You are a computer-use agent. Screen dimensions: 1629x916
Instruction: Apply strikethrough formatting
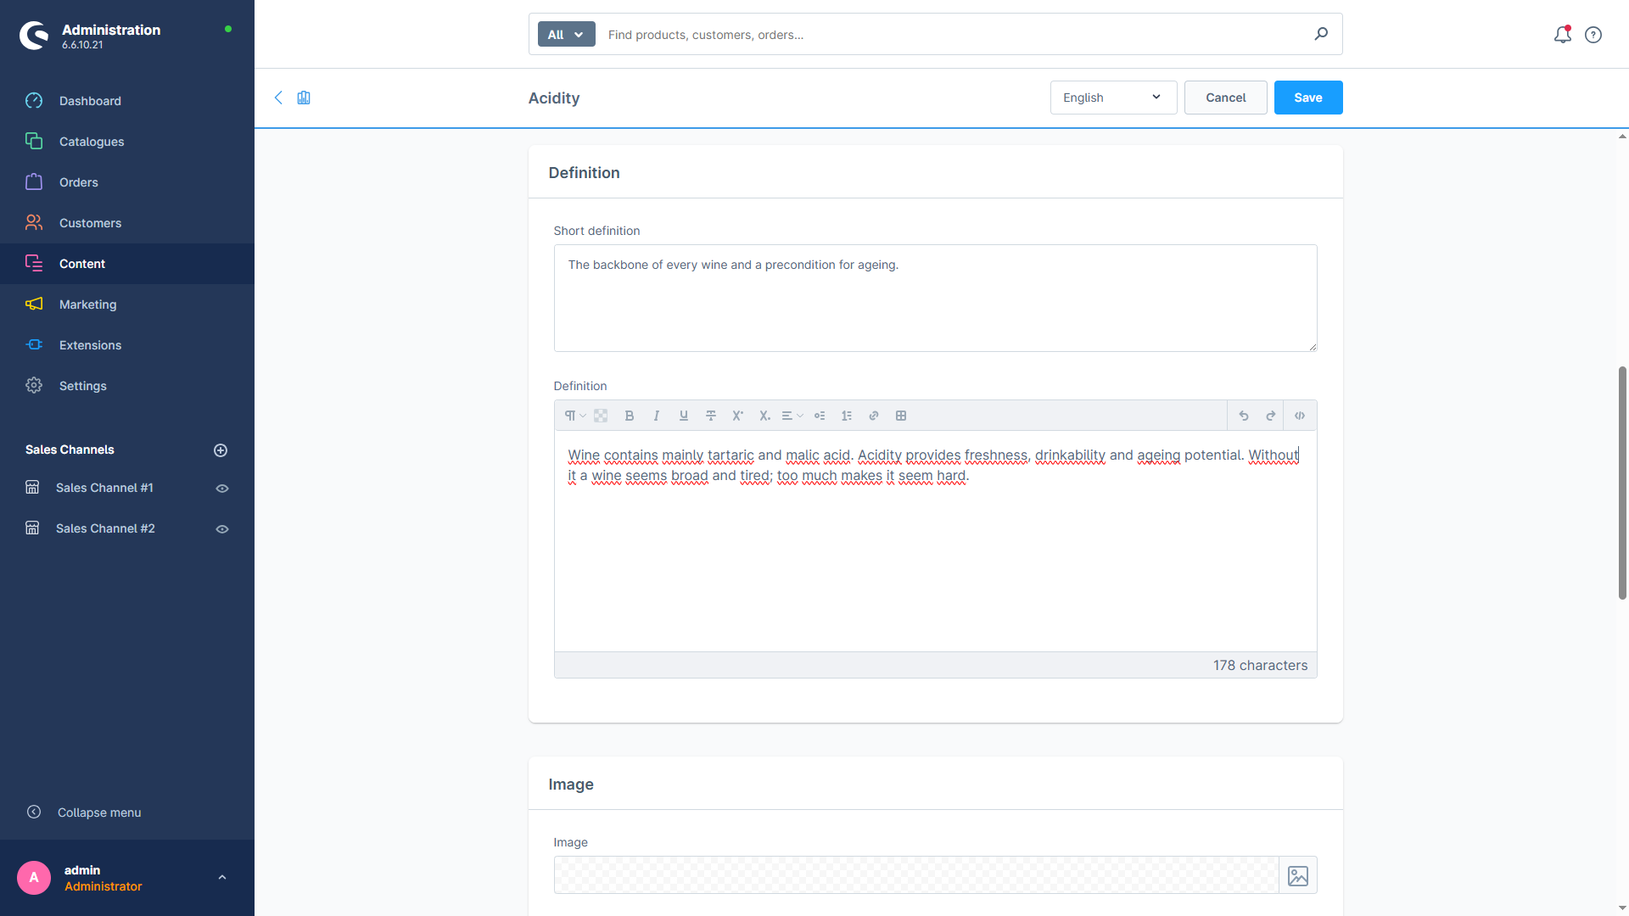point(711,416)
